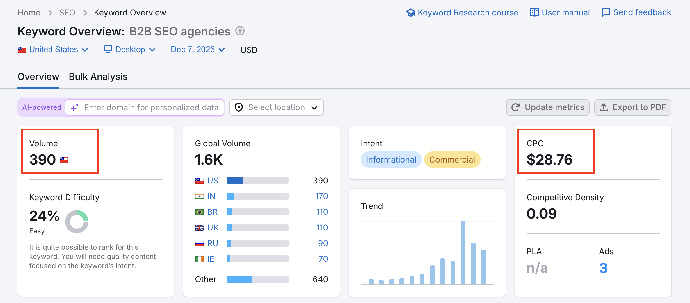The width and height of the screenshot is (690, 303).
Task: Switch to the Bulk Analysis tab
Action: pos(98,77)
